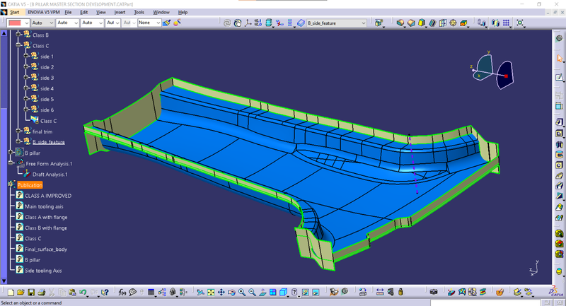
Task: Select the Fit All In view icon
Action: pos(211,292)
